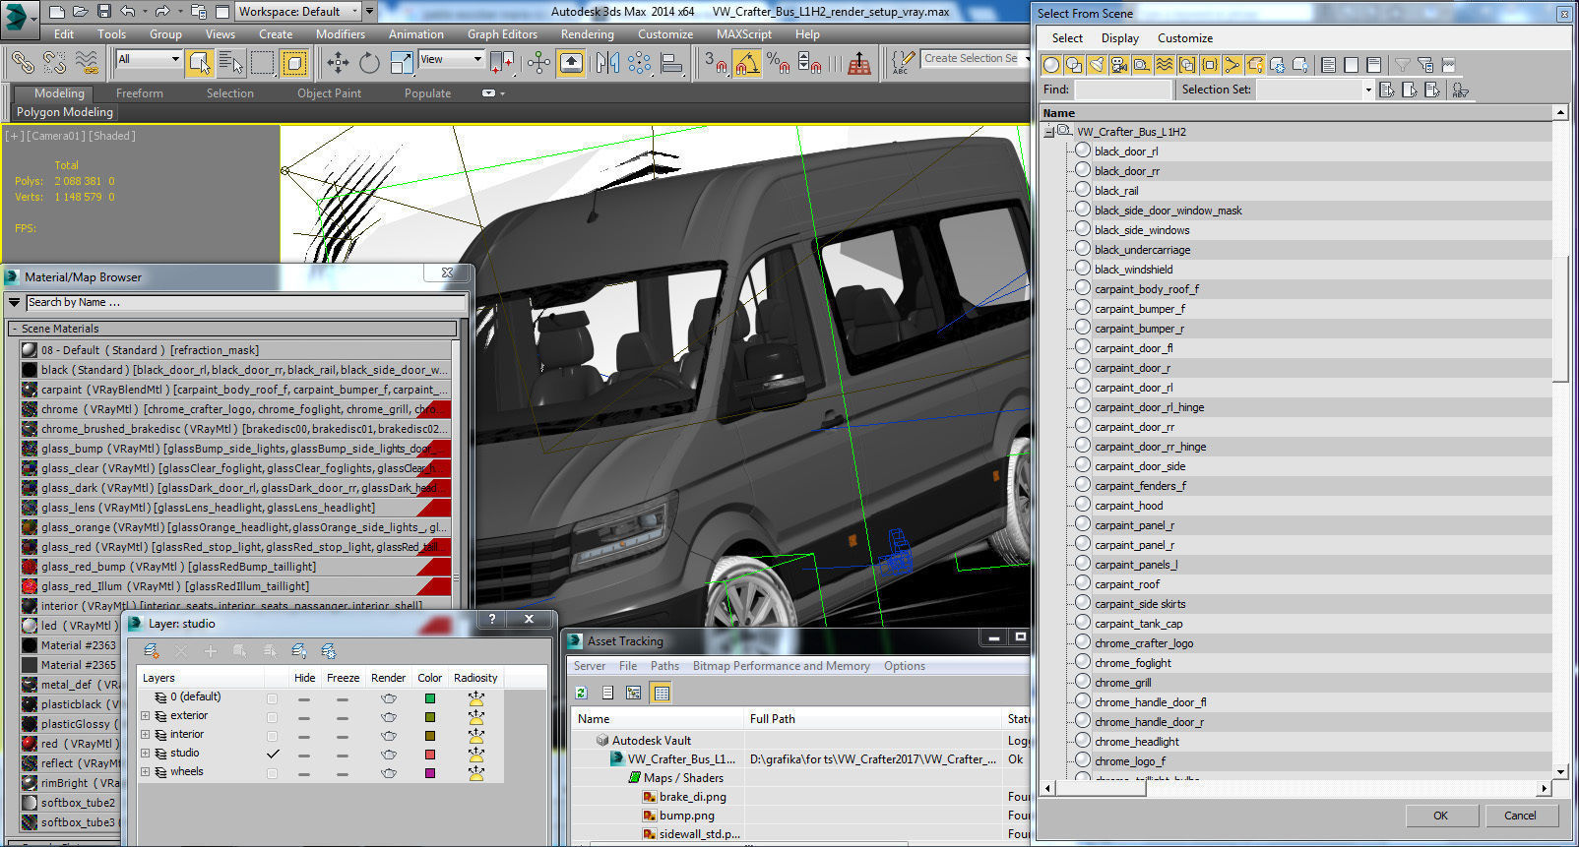Click Create New Layer icon in Layer dialog
This screenshot has height=847, width=1579.
tap(151, 651)
